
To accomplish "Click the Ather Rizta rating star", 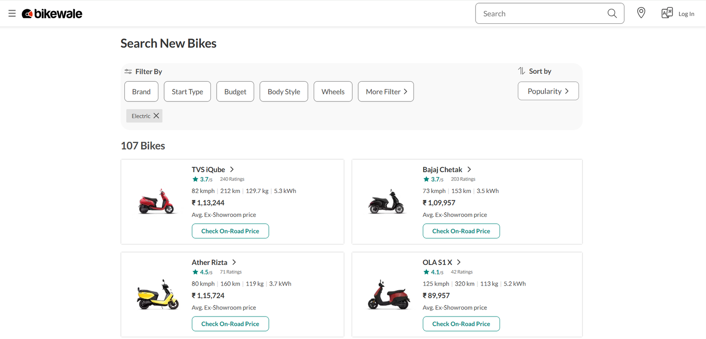I will pos(195,272).
